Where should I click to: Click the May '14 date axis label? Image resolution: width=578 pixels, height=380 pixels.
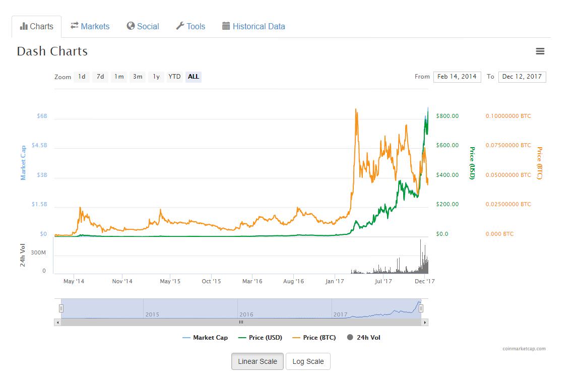(74, 281)
